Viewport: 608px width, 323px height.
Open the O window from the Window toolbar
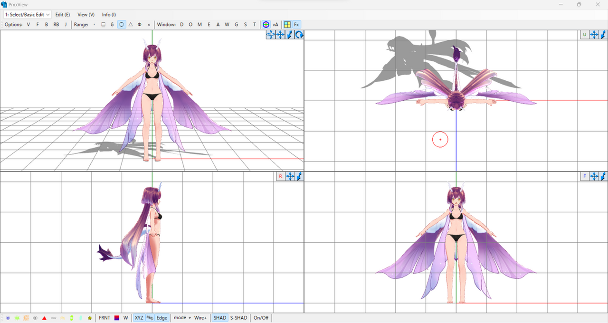(190, 25)
